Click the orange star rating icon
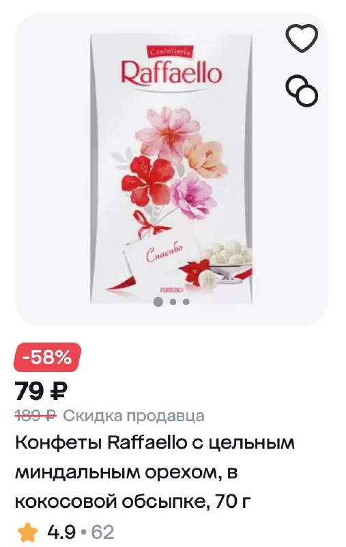 pyautogui.click(x=28, y=532)
